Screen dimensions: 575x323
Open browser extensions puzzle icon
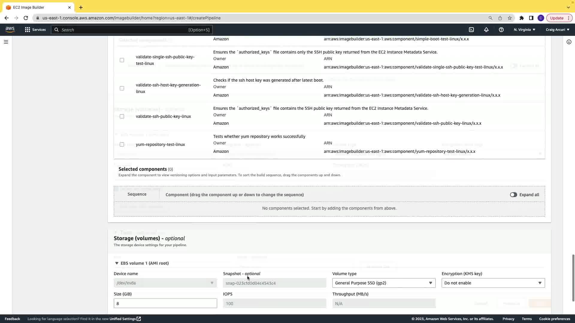coord(522,18)
